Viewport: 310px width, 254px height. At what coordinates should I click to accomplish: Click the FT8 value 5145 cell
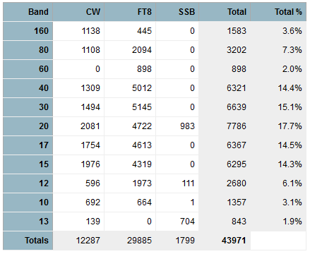130,107
